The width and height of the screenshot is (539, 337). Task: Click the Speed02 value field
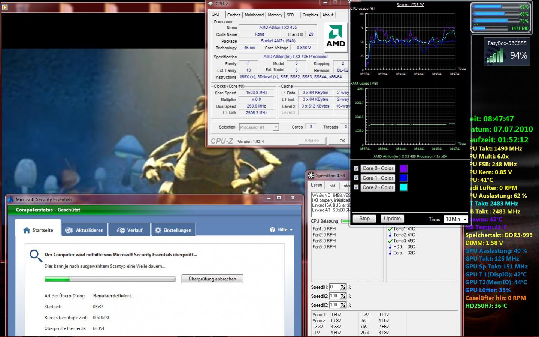tap(334, 296)
